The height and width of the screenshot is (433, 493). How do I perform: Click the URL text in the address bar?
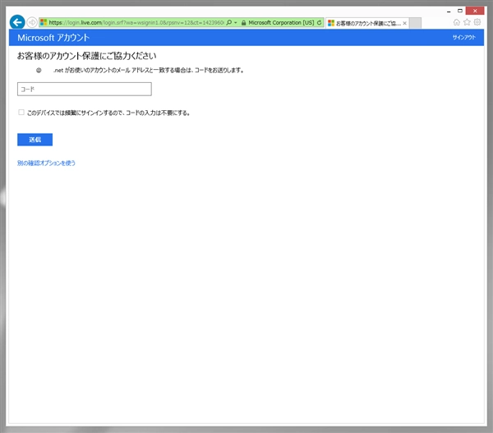click(x=136, y=23)
